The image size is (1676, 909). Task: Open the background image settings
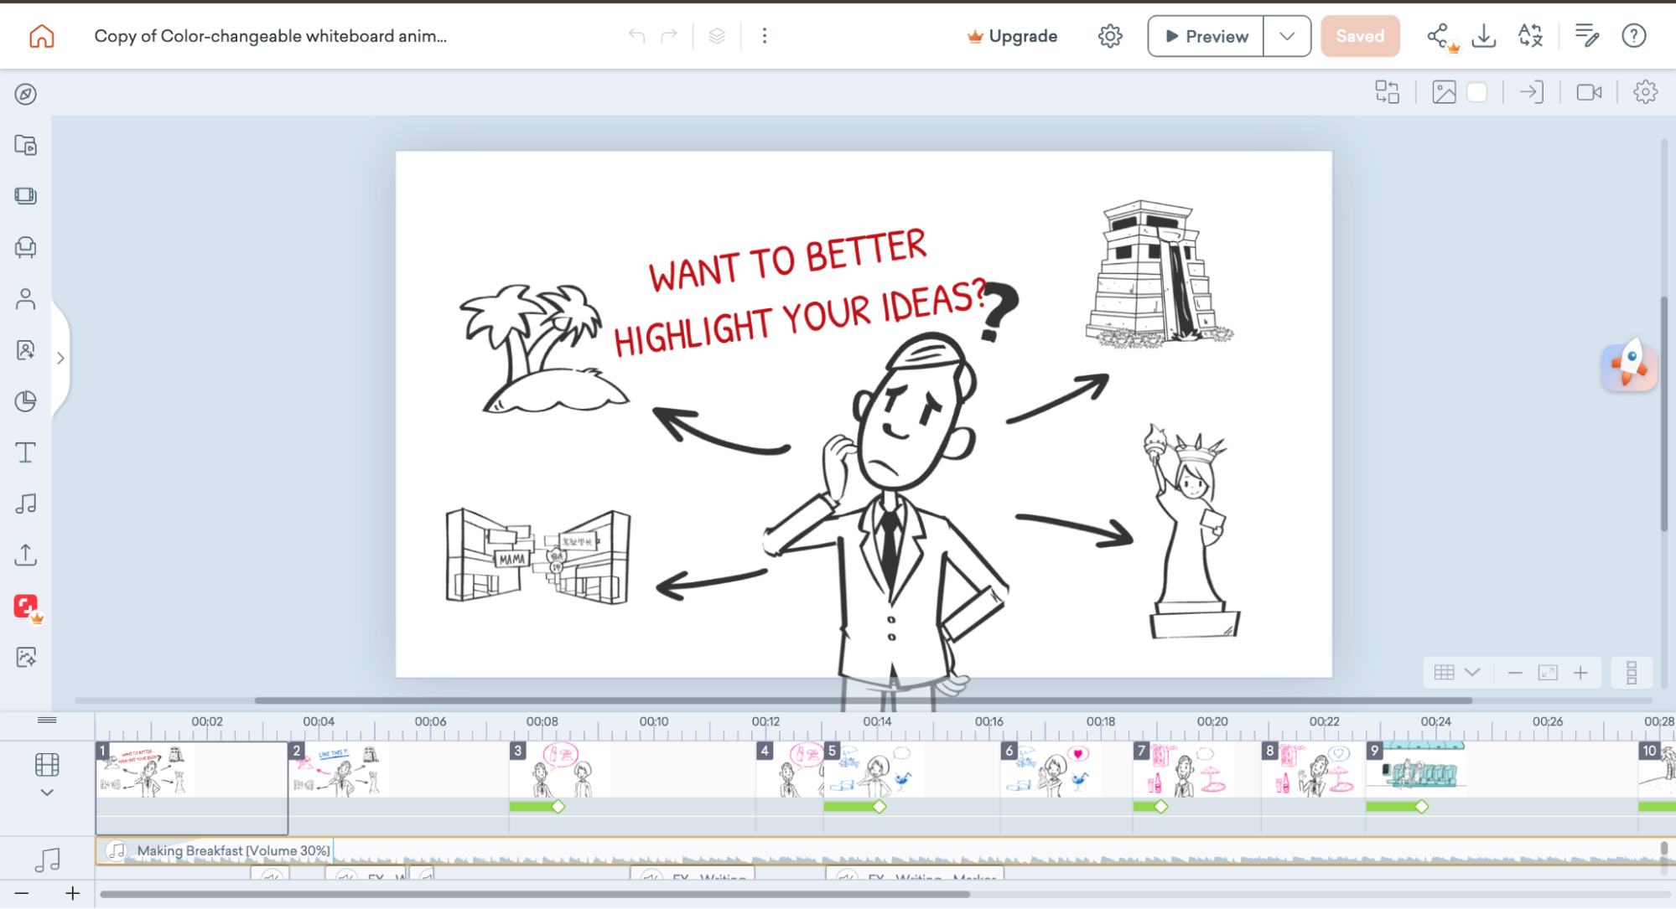click(x=1444, y=92)
